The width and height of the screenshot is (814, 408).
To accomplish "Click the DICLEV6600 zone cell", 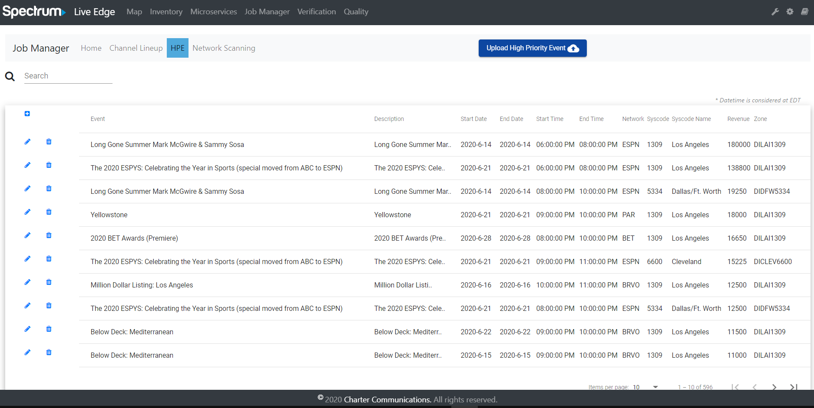I will [773, 261].
